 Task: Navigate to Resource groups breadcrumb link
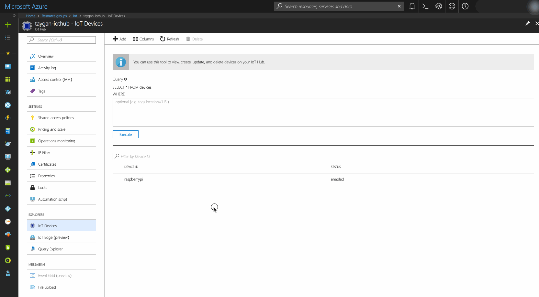(54, 16)
